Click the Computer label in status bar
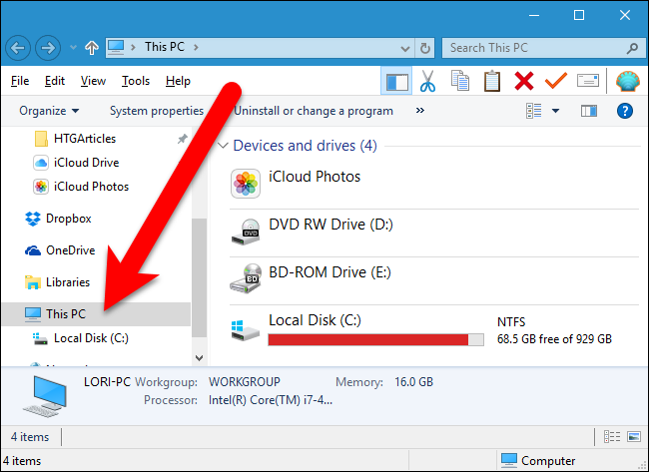 pyautogui.click(x=547, y=461)
